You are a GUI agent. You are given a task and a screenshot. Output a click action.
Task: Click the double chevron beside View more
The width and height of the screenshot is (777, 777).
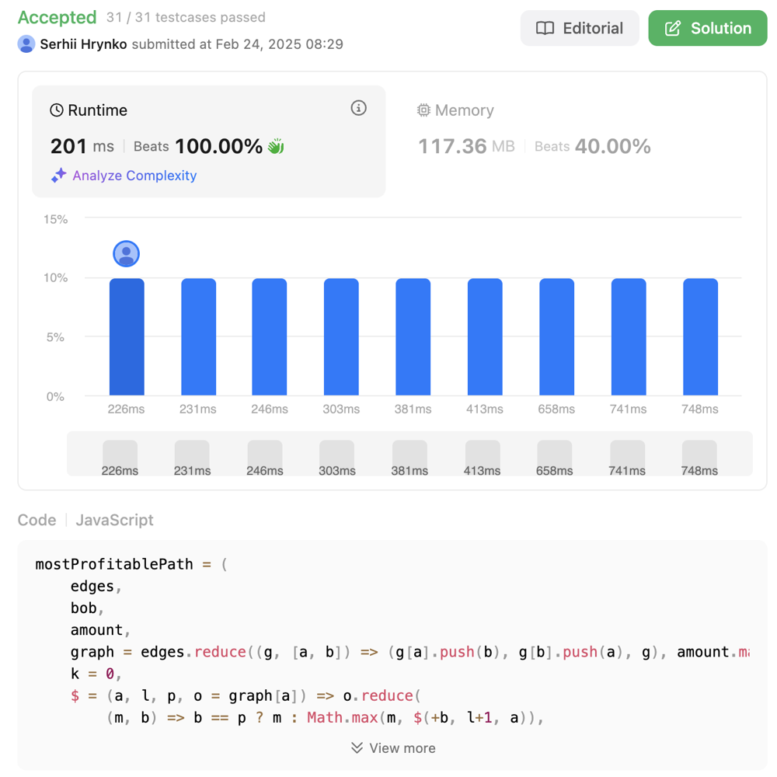357,747
